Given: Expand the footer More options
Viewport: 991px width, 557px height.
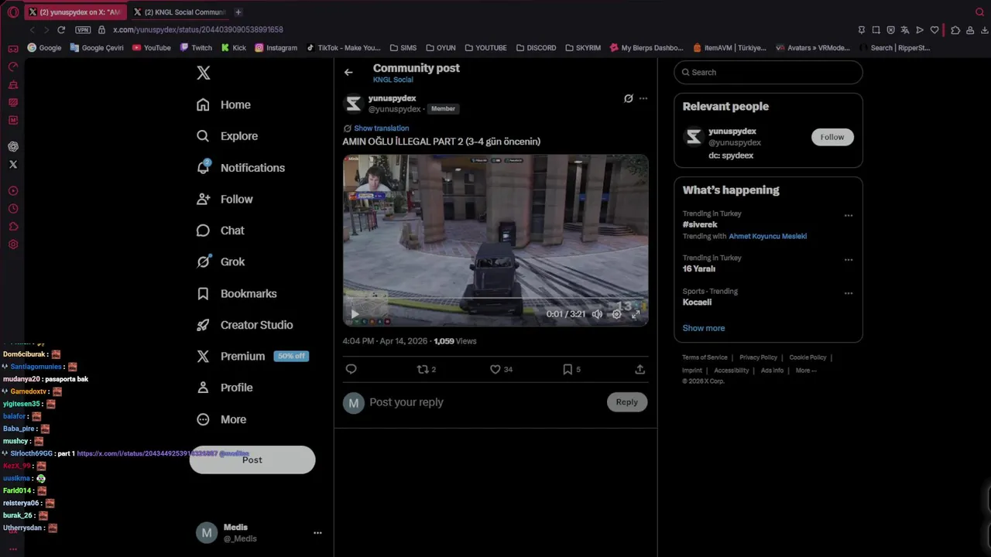Looking at the screenshot, I should point(806,371).
